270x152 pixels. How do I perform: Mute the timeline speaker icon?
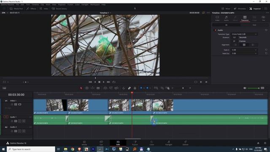[245, 88]
